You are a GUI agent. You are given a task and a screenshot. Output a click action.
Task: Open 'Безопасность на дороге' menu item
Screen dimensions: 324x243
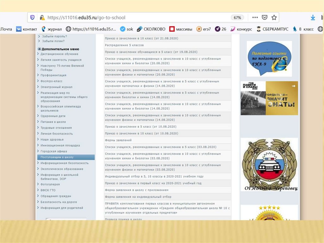pyautogui.click(x=59, y=202)
